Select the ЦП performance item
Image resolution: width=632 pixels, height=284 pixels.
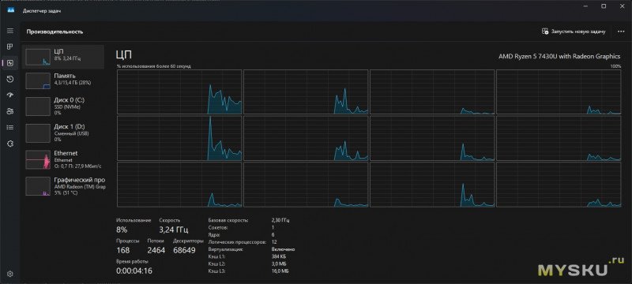point(64,57)
